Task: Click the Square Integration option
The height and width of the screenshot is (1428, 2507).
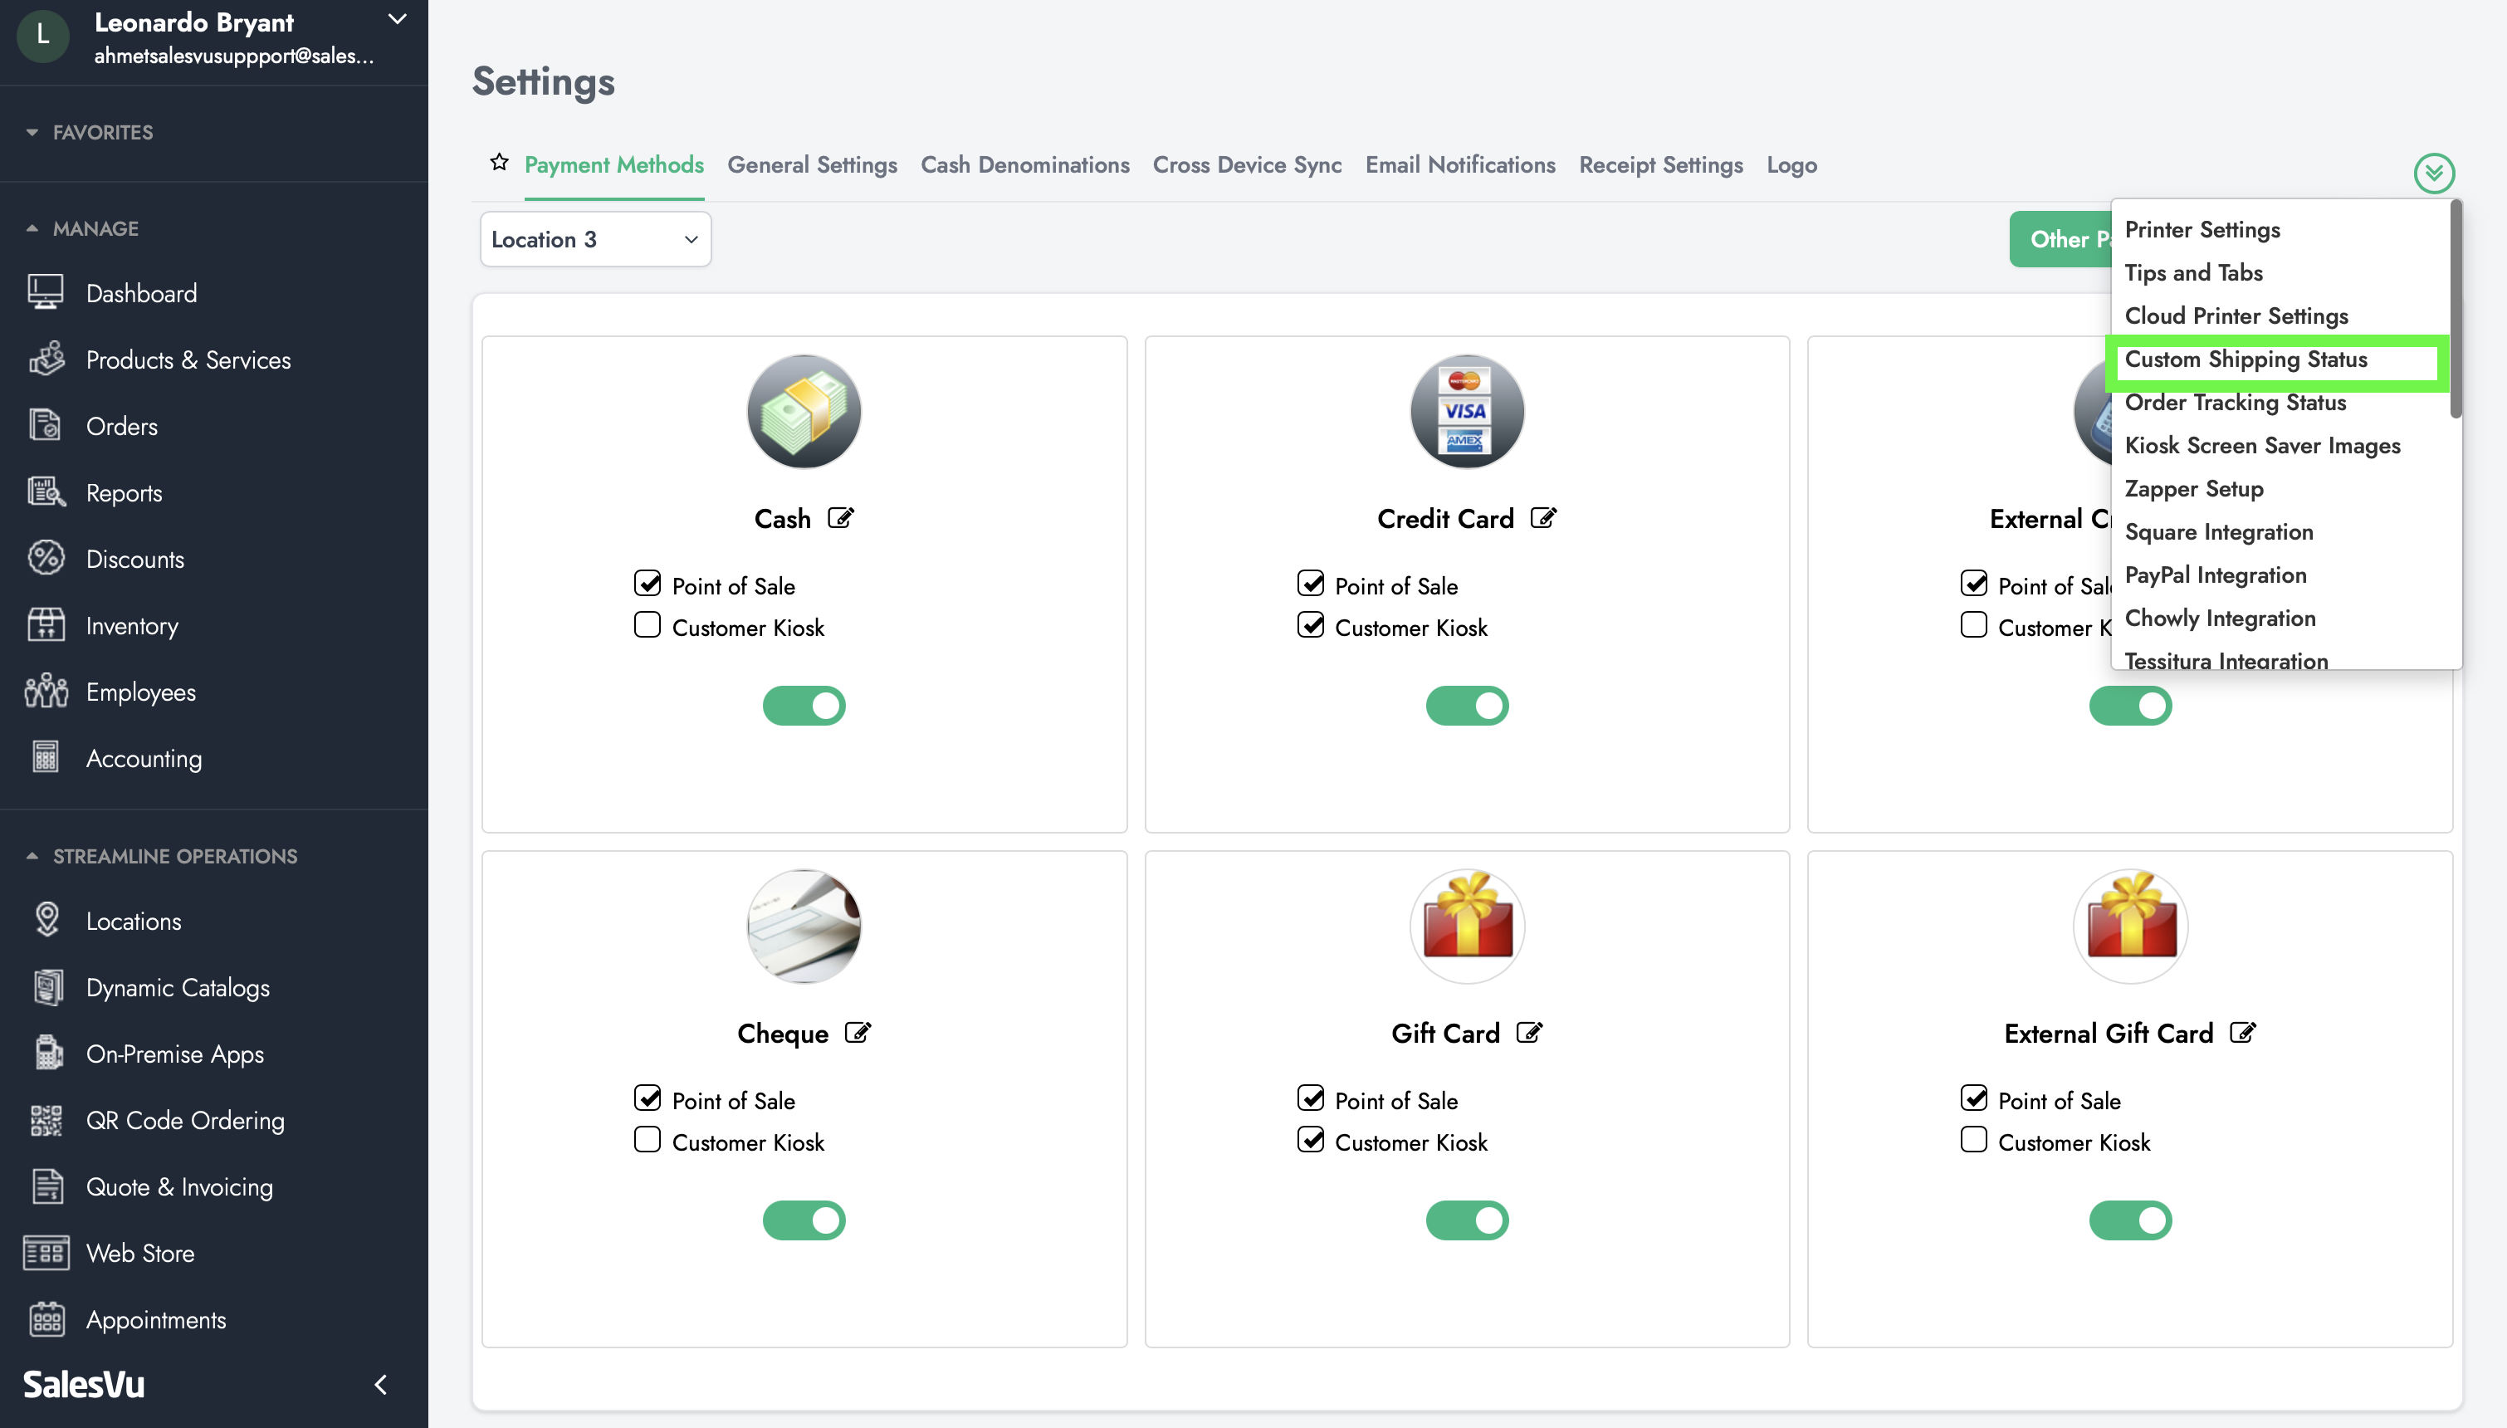Action: pos(2220,531)
